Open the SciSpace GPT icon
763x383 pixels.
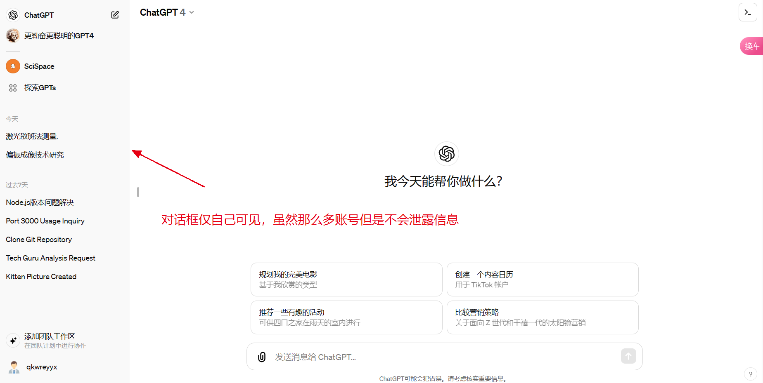pyautogui.click(x=13, y=66)
